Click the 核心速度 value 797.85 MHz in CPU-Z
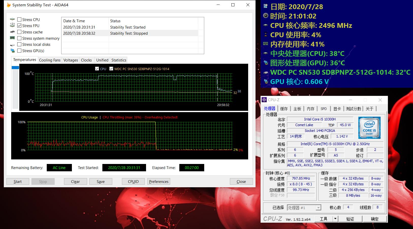This screenshot has width=413, height=229. [301, 178]
